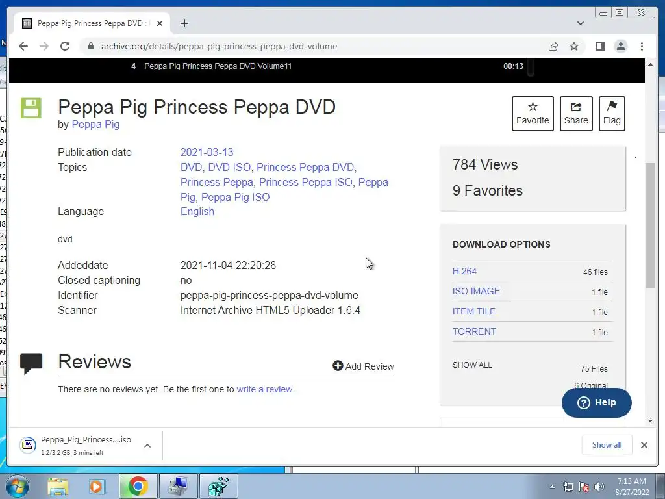Click the identifier text peppa-pig-princess-peppa-dvd-volume
Screen dimensions: 665x499
point(269,296)
